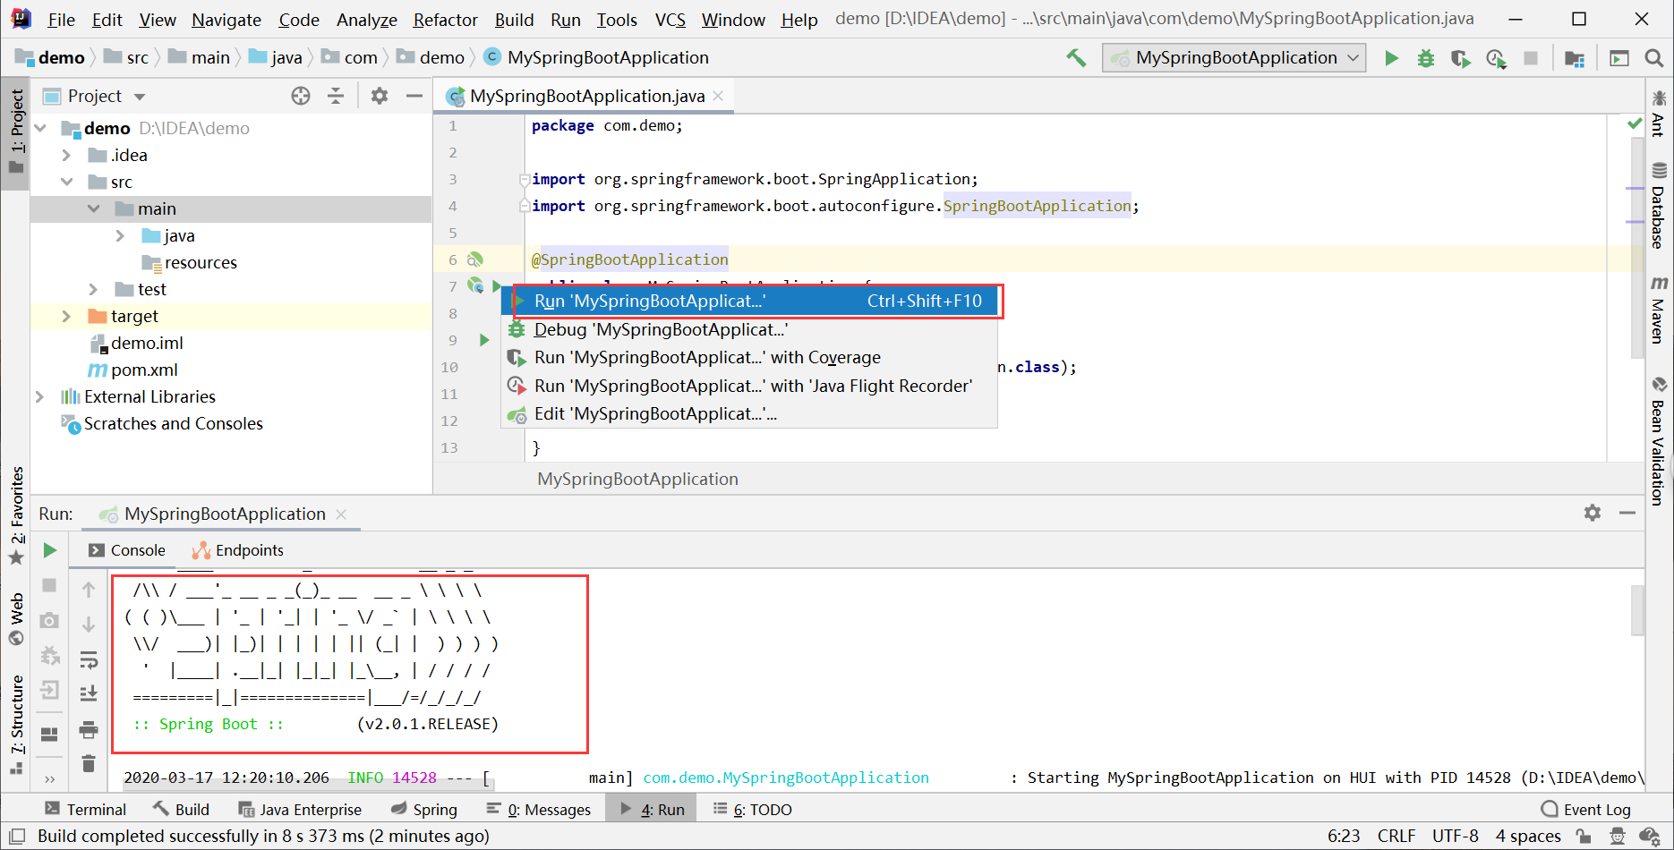Open the Refactor menu
The height and width of the screenshot is (850, 1674).
pos(445,20)
